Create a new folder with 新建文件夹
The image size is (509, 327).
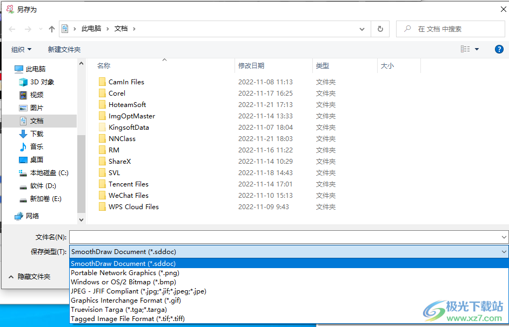64,49
